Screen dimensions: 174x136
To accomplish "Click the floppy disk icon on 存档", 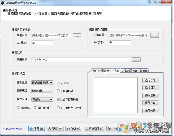I will (68, 129).
